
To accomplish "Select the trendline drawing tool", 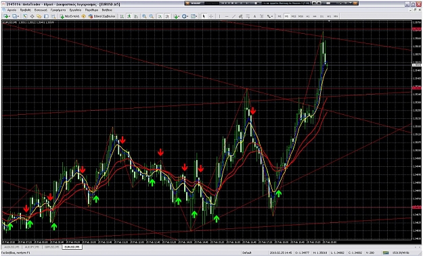I will [x=233, y=16].
